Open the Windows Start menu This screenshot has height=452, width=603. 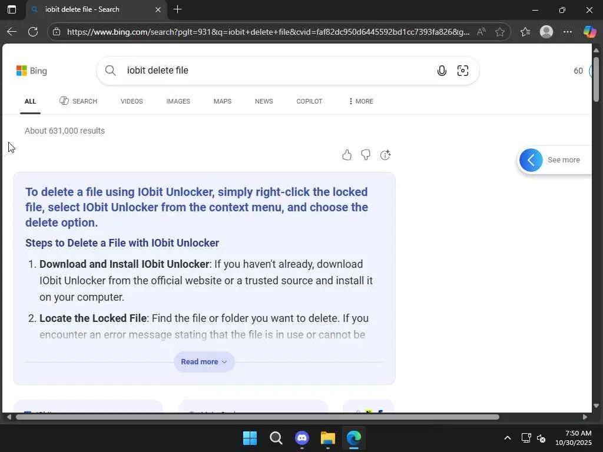point(250,438)
